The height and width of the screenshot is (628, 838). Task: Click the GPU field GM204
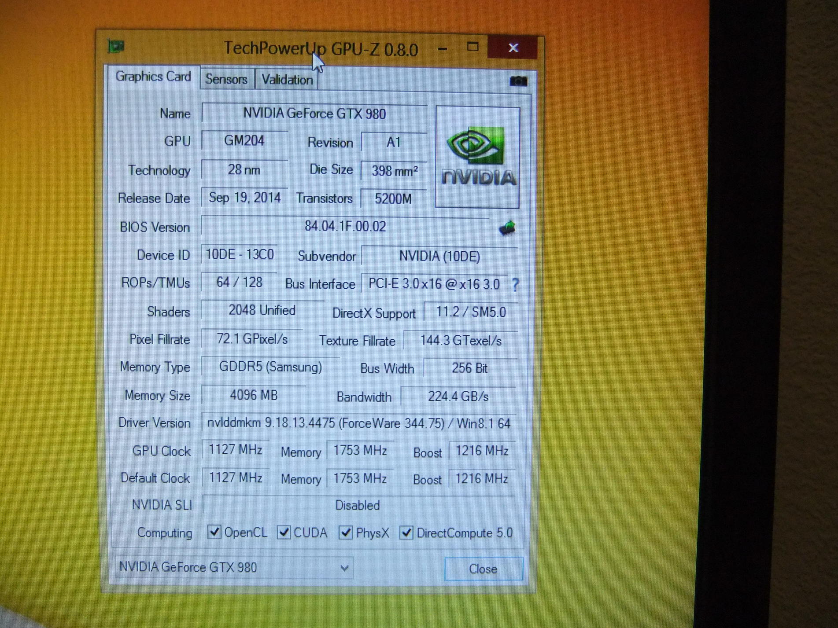(x=244, y=141)
